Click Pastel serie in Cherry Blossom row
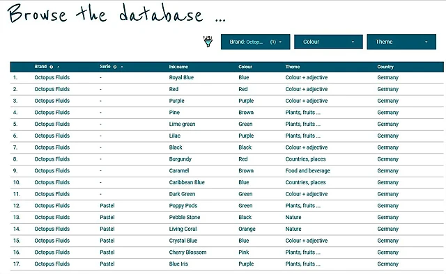 [x=107, y=252]
